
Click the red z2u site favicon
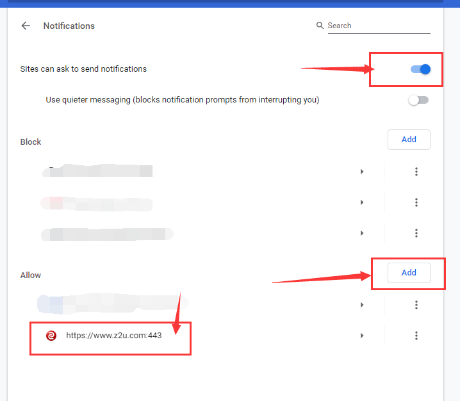(x=51, y=336)
